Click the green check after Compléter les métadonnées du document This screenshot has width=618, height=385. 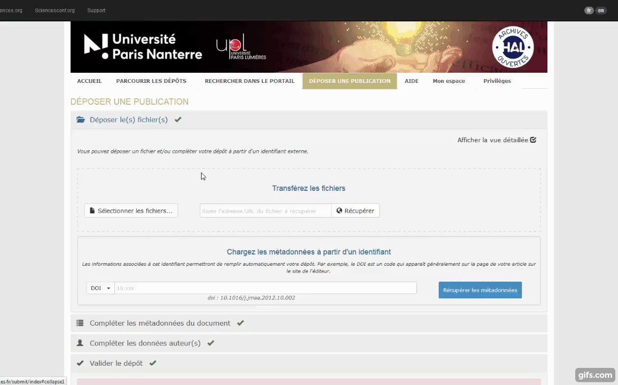(x=241, y=323)
